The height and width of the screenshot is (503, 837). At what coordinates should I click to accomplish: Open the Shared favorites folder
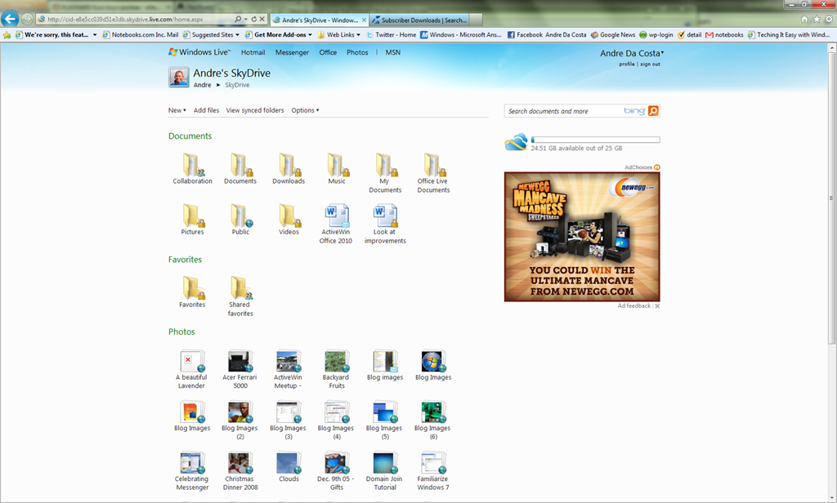coord(240,296)
